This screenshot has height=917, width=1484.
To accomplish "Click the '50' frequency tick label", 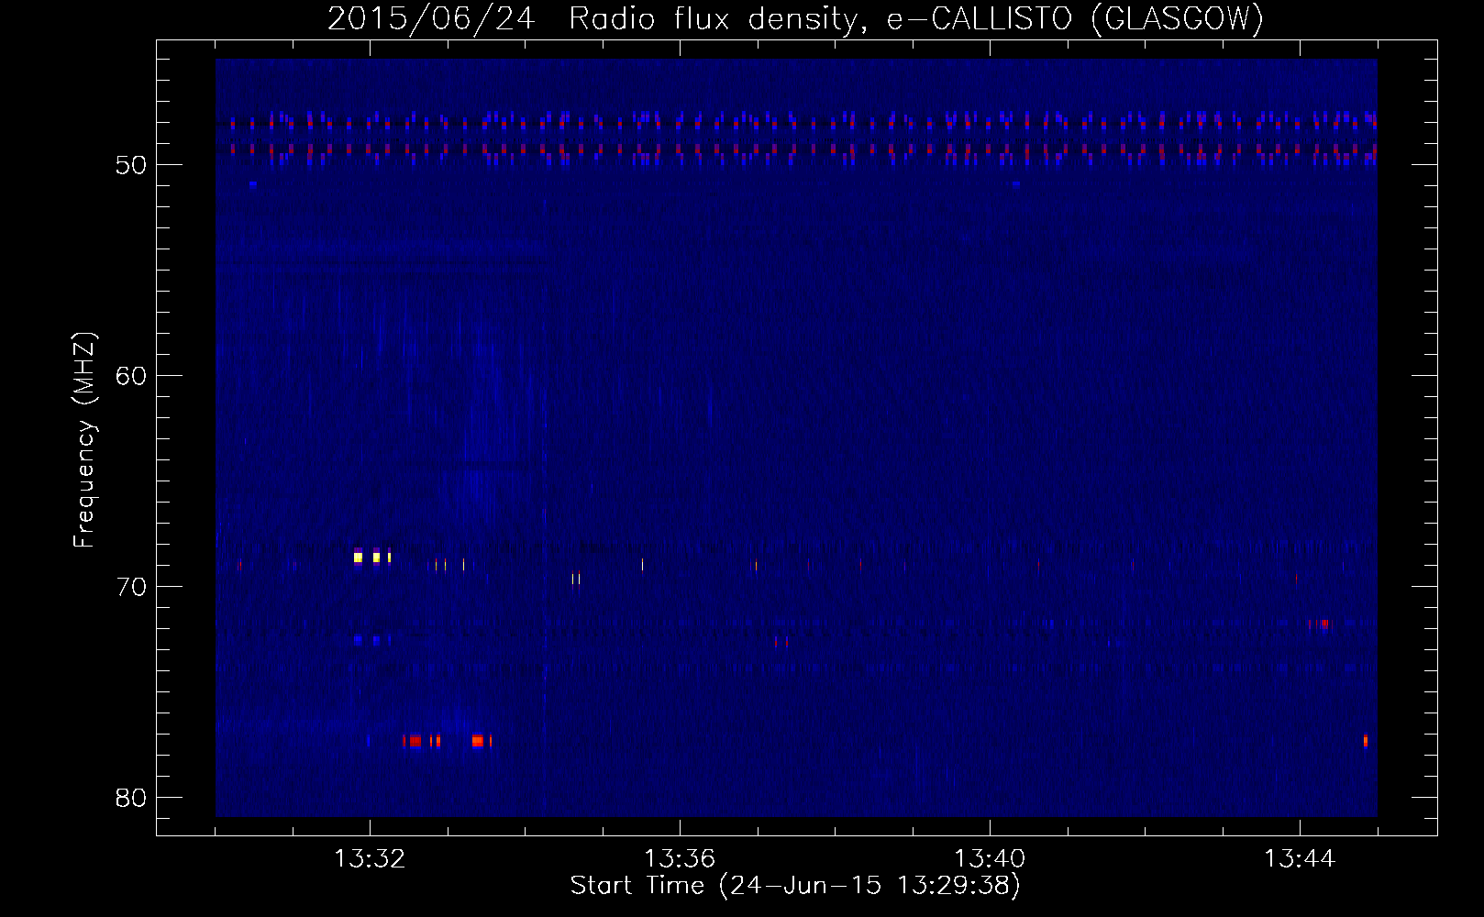I will click(x=131, y=165).
